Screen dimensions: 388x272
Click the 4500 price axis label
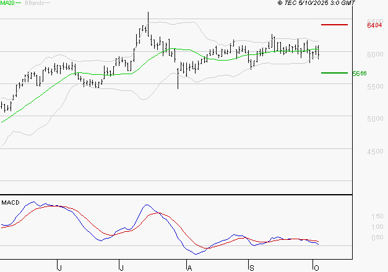coord(375,151)
